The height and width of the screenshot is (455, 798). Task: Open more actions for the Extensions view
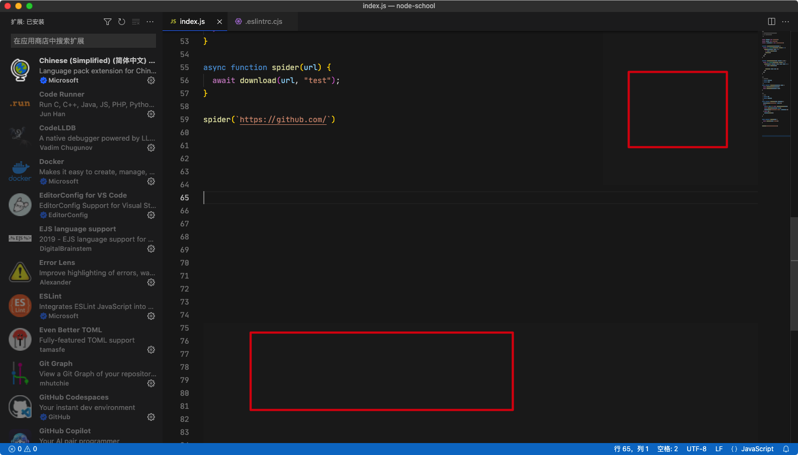click(150, 22)
